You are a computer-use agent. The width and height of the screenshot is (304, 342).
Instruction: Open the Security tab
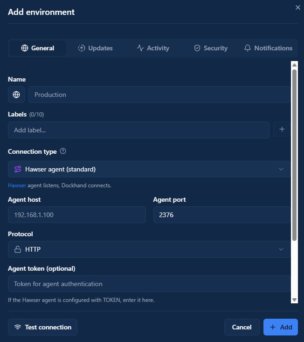[211, 48]
